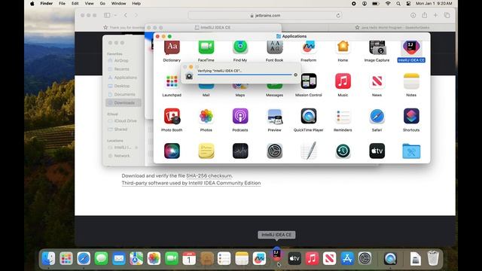Toggle Safari sidebar button
Image resolution: width=482 pixels, height=271 pixels.
tap(107, 15)
